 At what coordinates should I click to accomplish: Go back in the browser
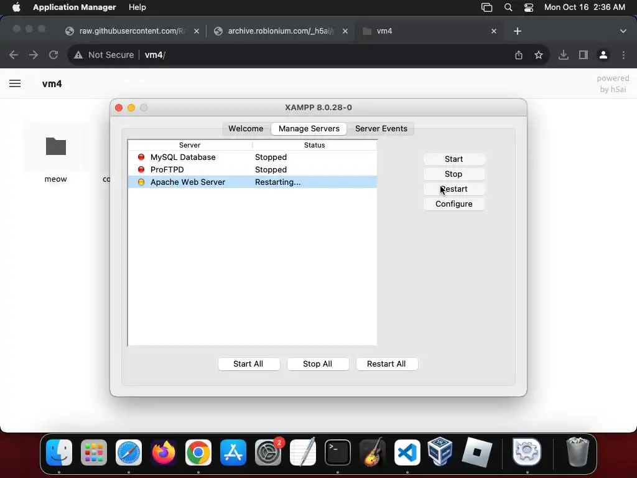click(14, 55)
